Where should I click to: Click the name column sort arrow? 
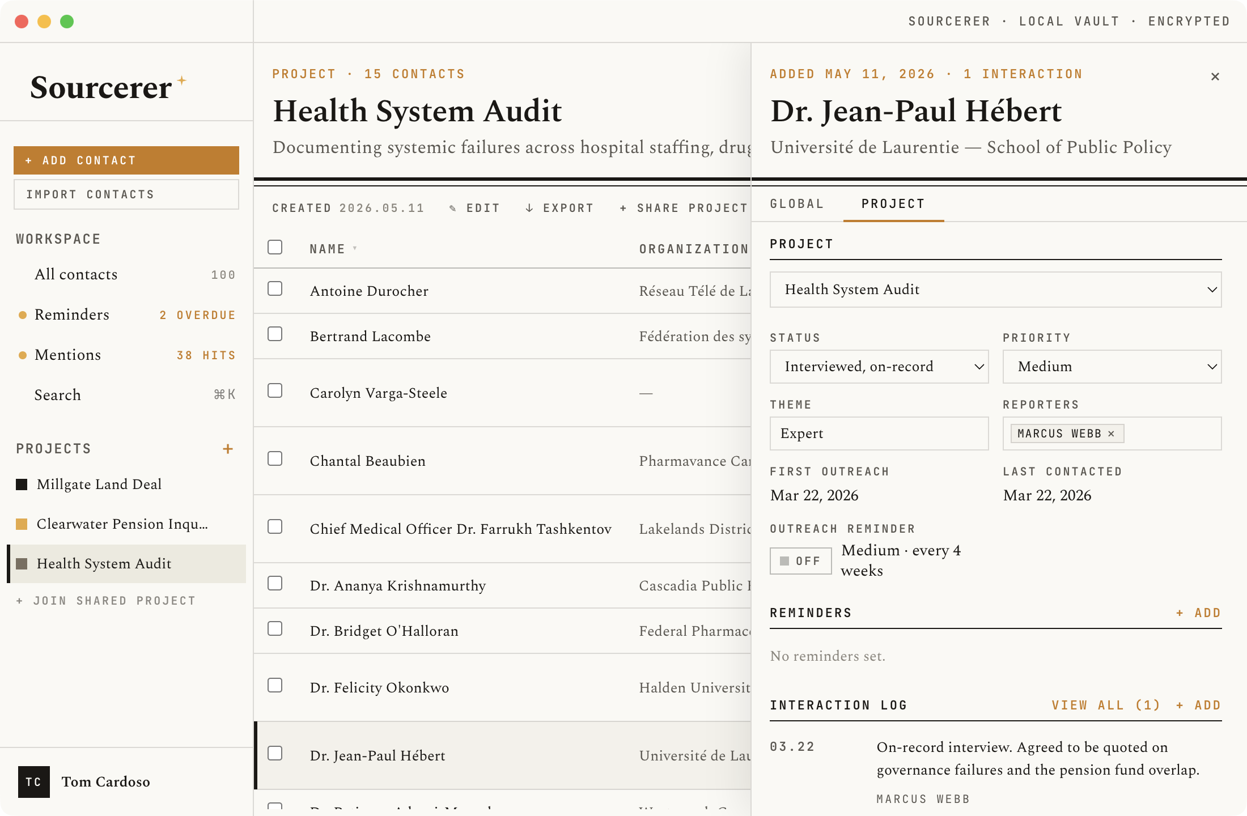coord(355,248)
